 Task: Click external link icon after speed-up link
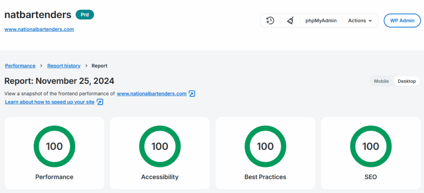coord(100,102)
